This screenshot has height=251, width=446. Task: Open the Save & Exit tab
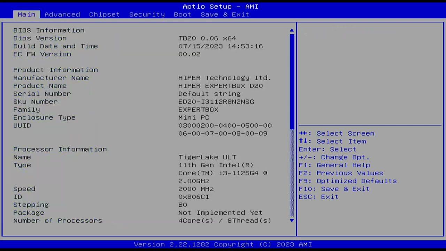coord(225,14)
